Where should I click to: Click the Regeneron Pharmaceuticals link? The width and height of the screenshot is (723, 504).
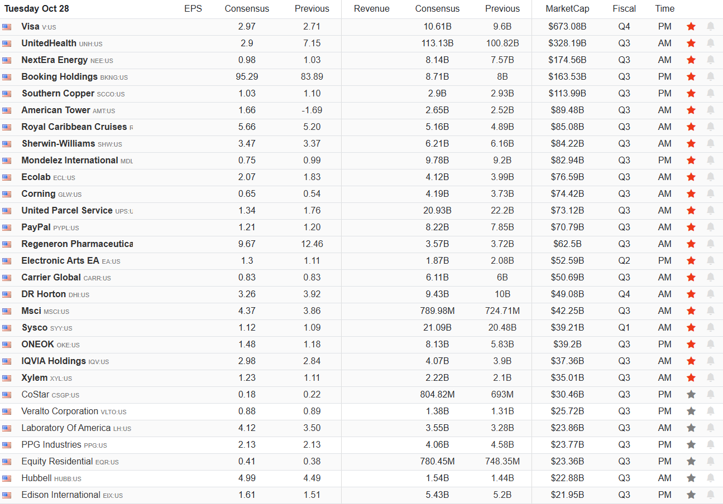click(76, 244)
